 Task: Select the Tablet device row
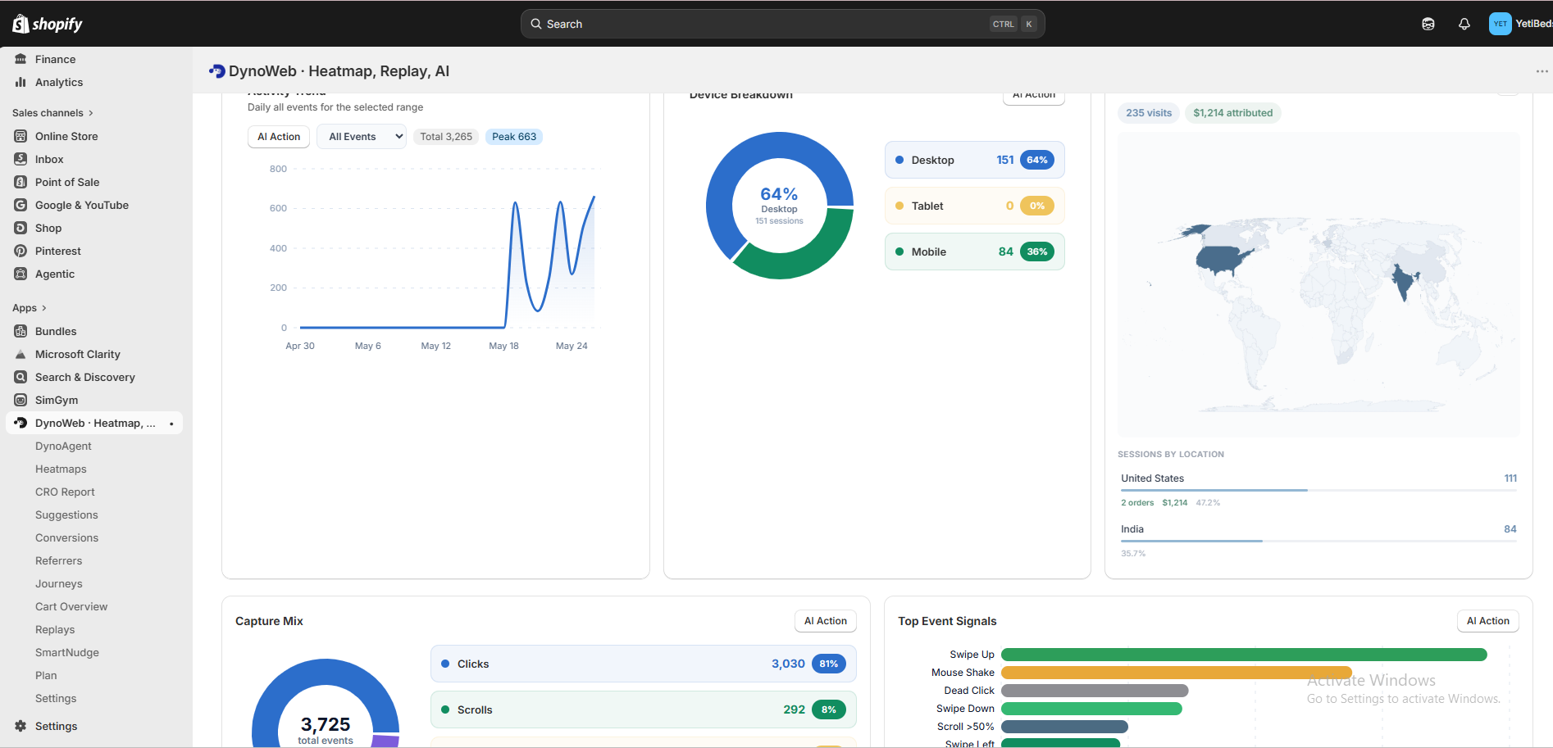[x=975, y=206]
